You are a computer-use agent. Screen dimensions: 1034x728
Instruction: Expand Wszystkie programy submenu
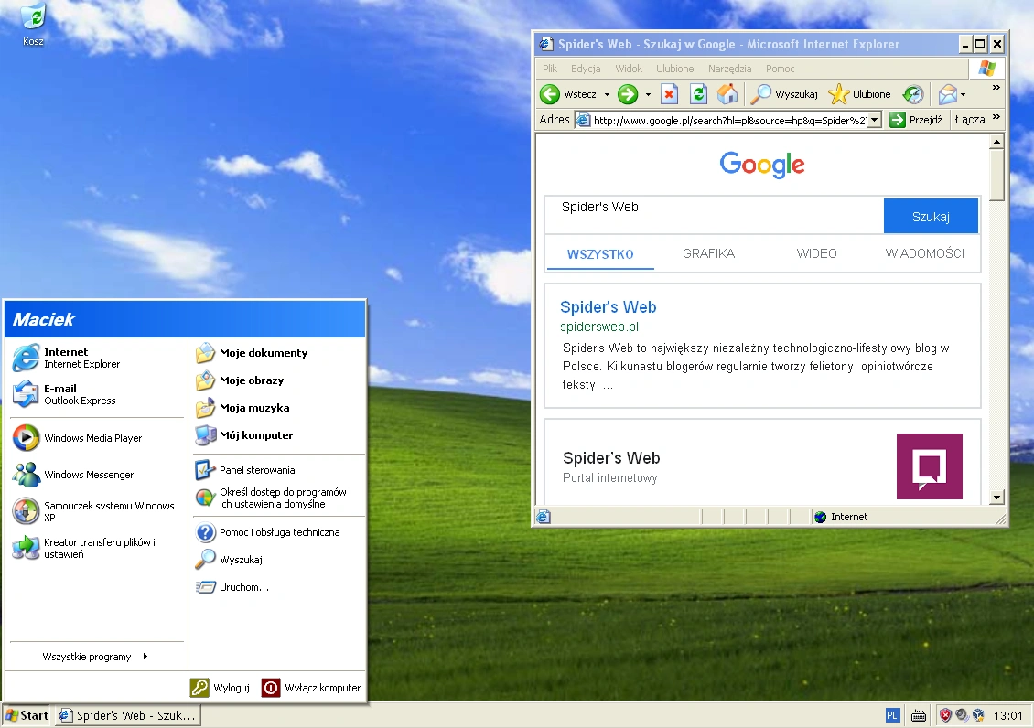point(95,656)
